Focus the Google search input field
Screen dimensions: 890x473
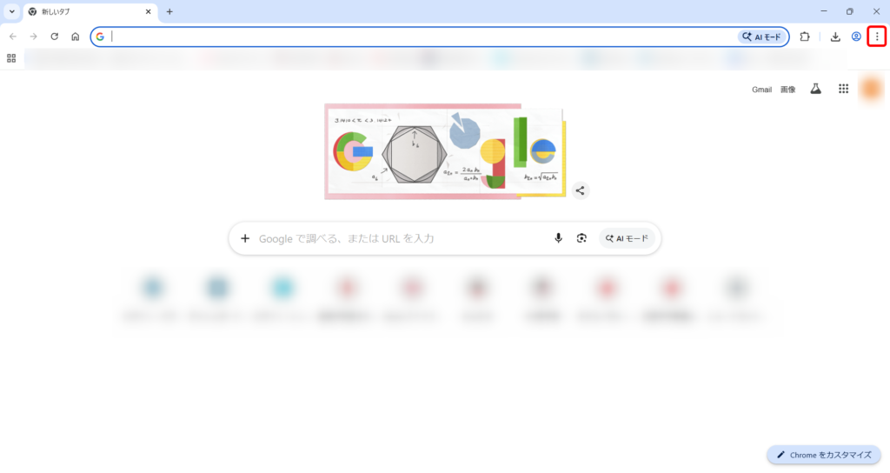[x=403, y=238]
